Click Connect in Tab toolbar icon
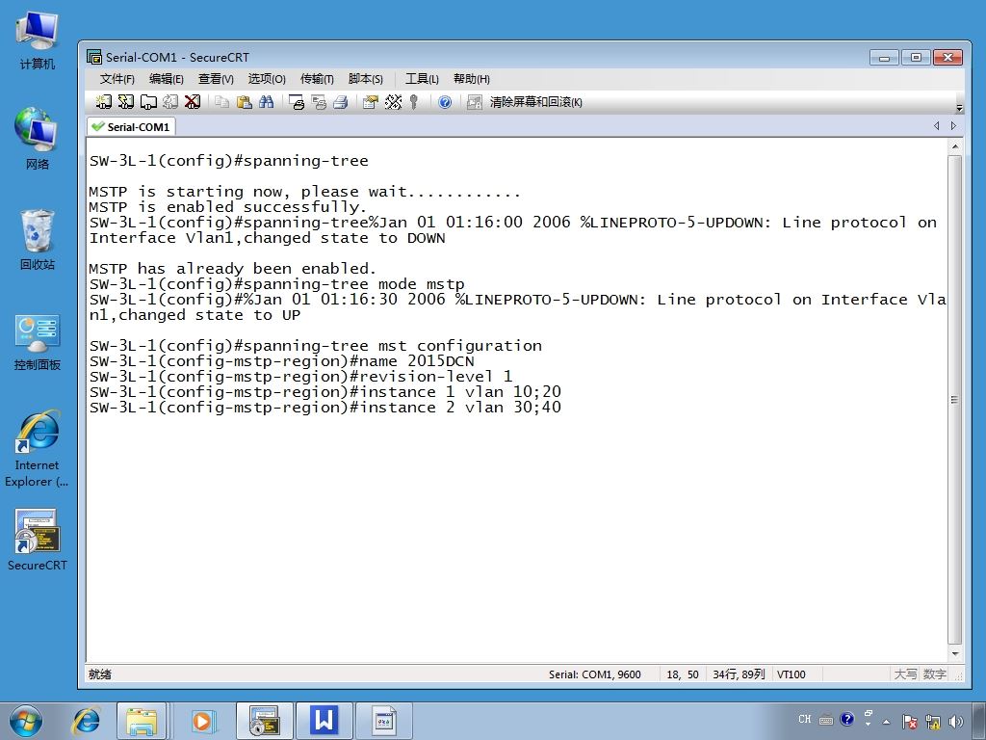Viewport: 986px width, 740px height. pos(148,102)
